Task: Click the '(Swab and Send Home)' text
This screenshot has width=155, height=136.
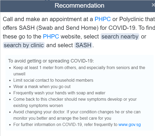Action: point(67,28)
